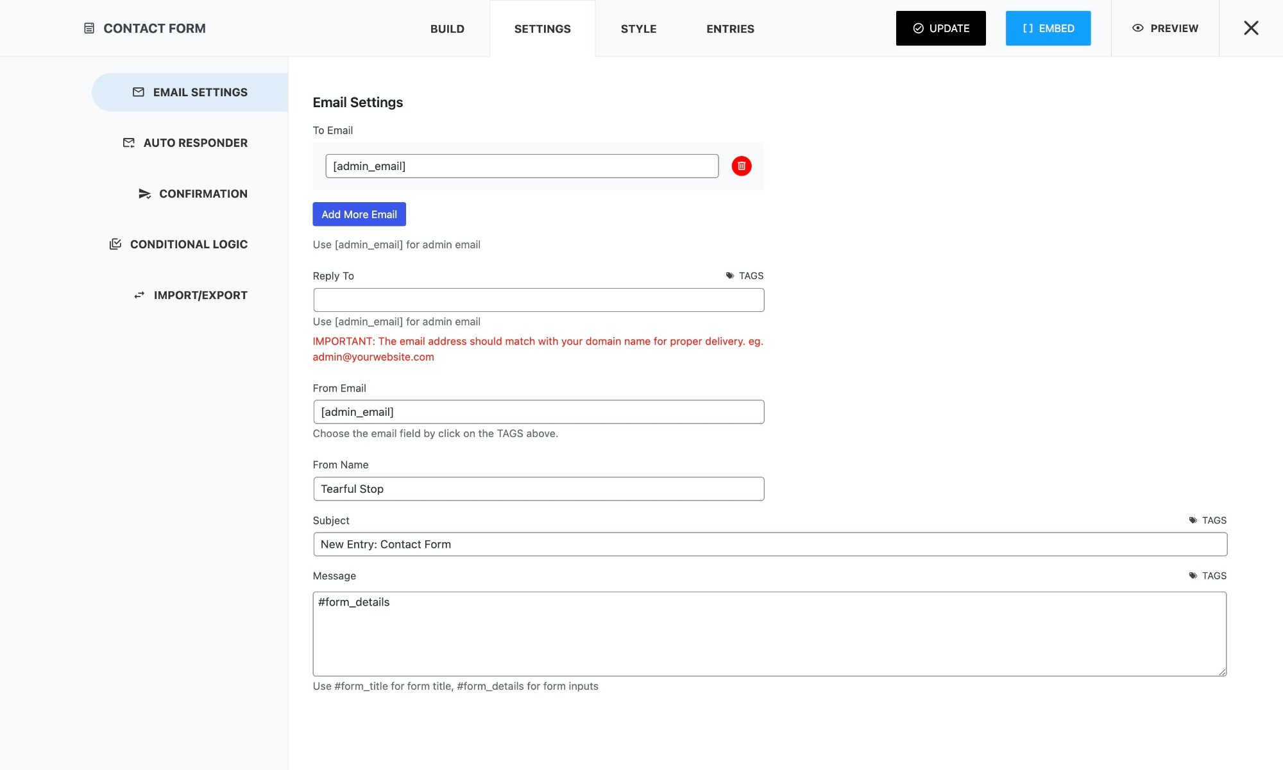Focus the empty Reply To input

pyautogui.click(x=538, y=300)
